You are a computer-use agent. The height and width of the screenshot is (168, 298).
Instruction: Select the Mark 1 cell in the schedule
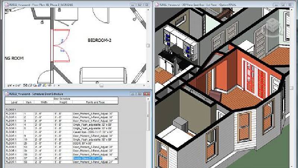[29, 113]
